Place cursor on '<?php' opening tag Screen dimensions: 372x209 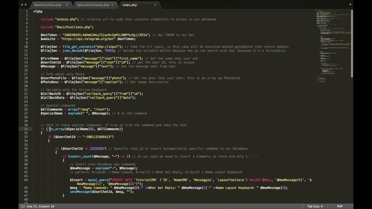pos(38,12)
